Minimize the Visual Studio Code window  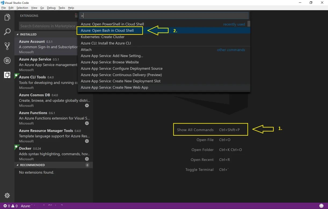tap(300, 3)
